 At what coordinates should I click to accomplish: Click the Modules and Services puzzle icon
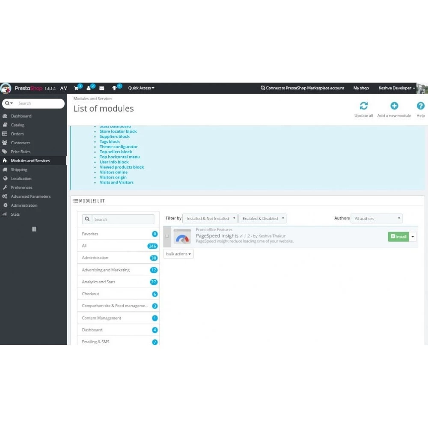click(x=5, y=160)
